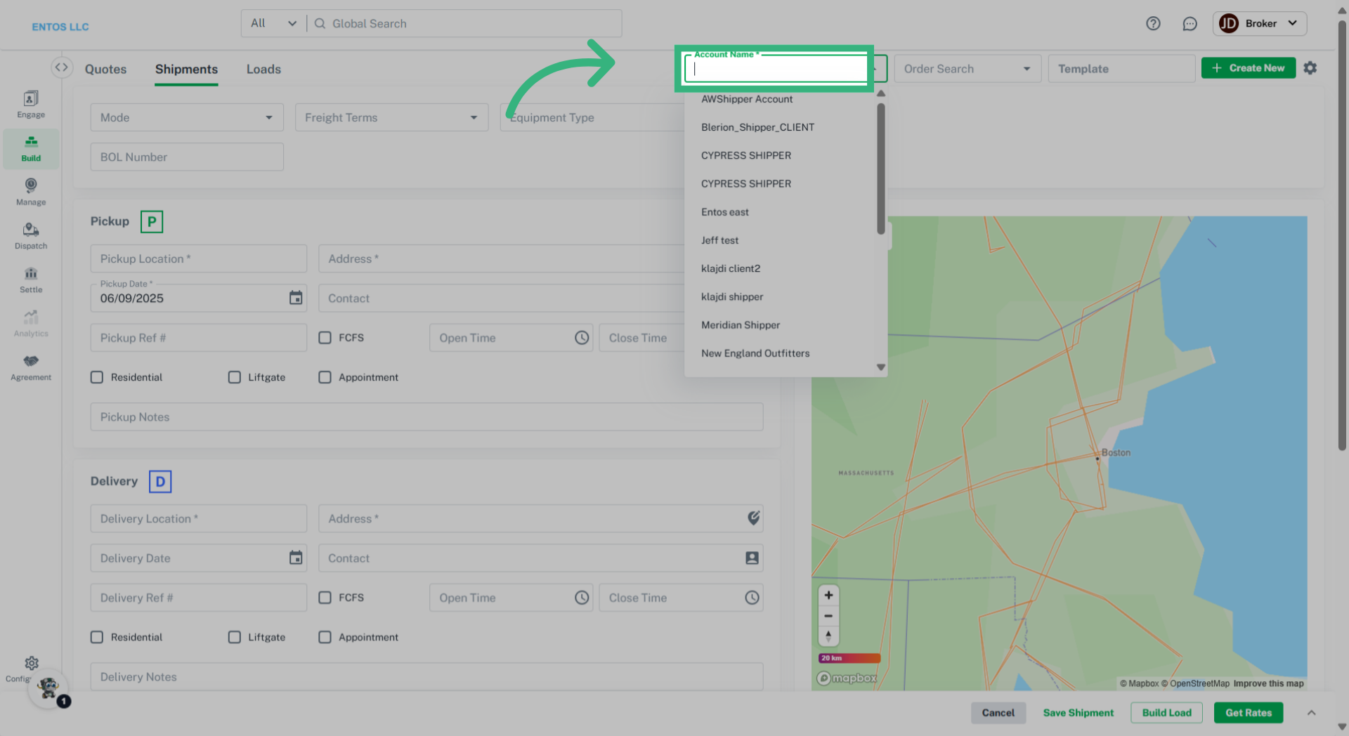Viewport: 1349px width, 736px height.
Task: Enable the Pickup FCFS checkbox
Action: pos(325,338)
